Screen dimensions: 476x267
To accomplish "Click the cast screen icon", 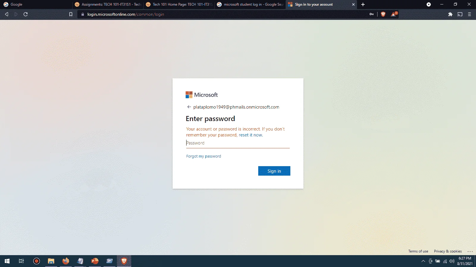I will (x=460, y=14).
